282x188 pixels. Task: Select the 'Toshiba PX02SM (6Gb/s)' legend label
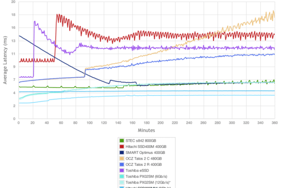pos(147,176)
